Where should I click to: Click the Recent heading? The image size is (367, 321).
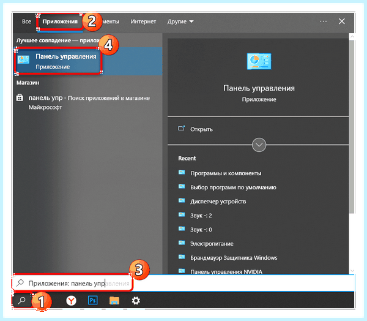(187, 158)
